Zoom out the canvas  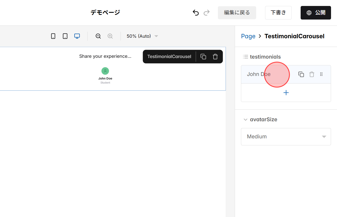pyautogui.click(x=98, y=36)
